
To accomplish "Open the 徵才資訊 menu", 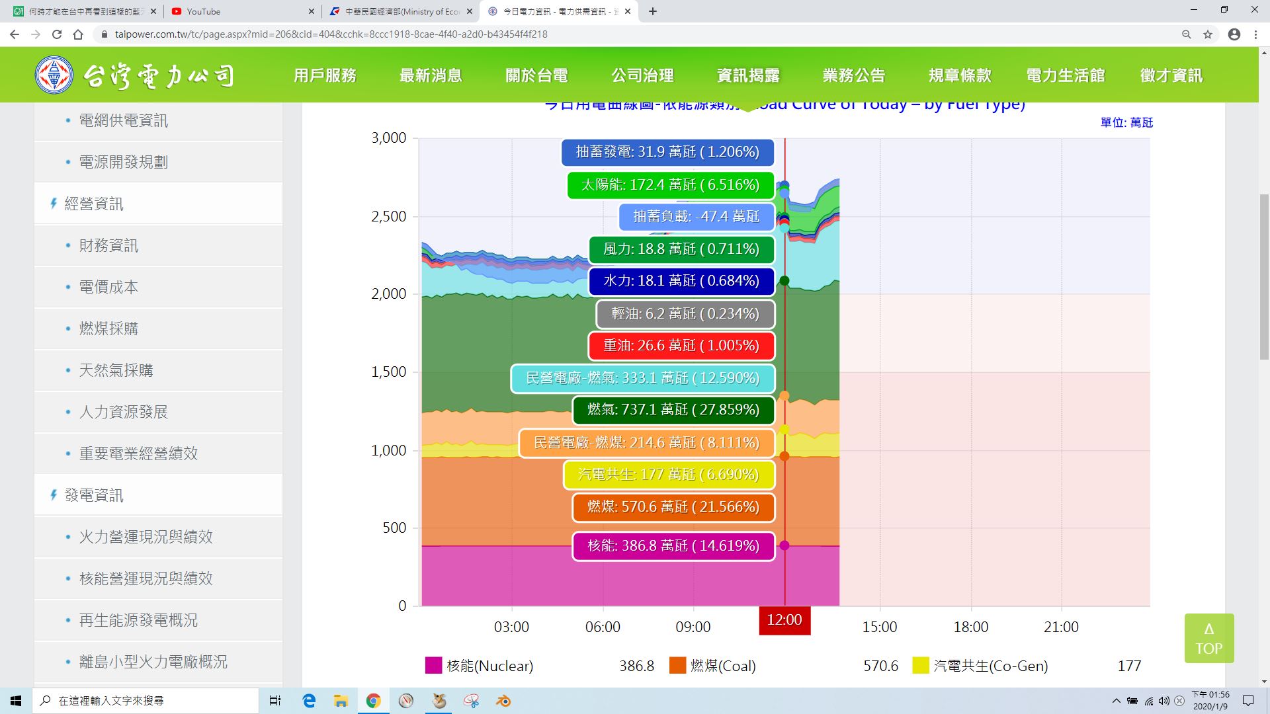I will (x=1171, y=75).
